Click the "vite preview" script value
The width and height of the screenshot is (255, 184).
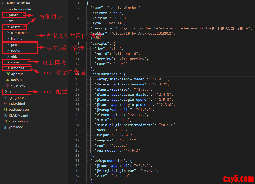tap(132, 59)
